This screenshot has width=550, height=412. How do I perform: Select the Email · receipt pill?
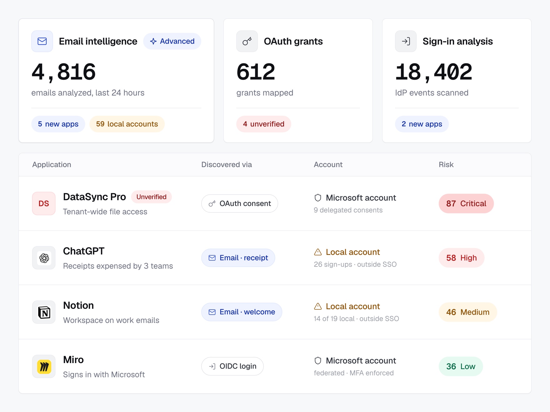pyautogui.click(x=238, y=258)
